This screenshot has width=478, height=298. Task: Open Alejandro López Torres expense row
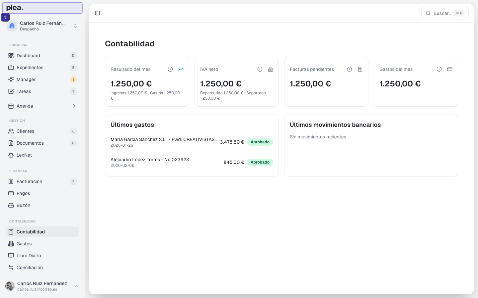point(192,162)
